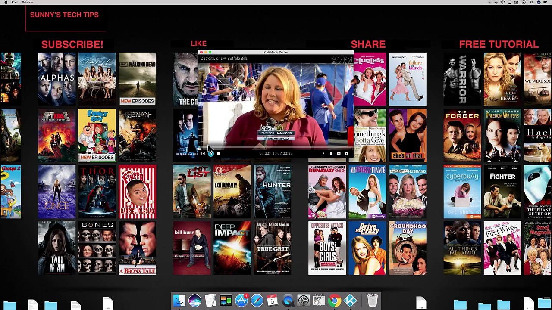Open the scissors-on-paper app in the dock
552x310 pixels.
pos(319,300)
